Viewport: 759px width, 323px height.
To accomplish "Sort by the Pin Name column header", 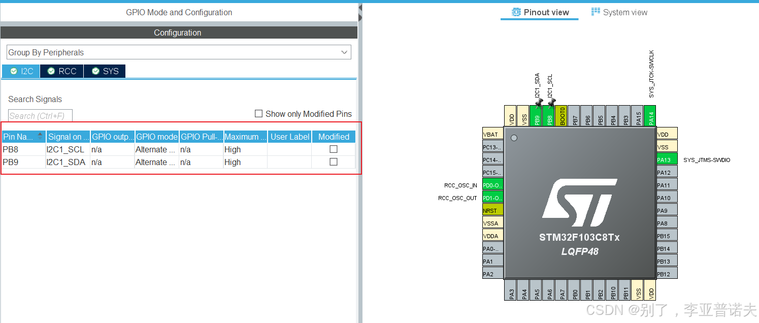I will (23, 137).
